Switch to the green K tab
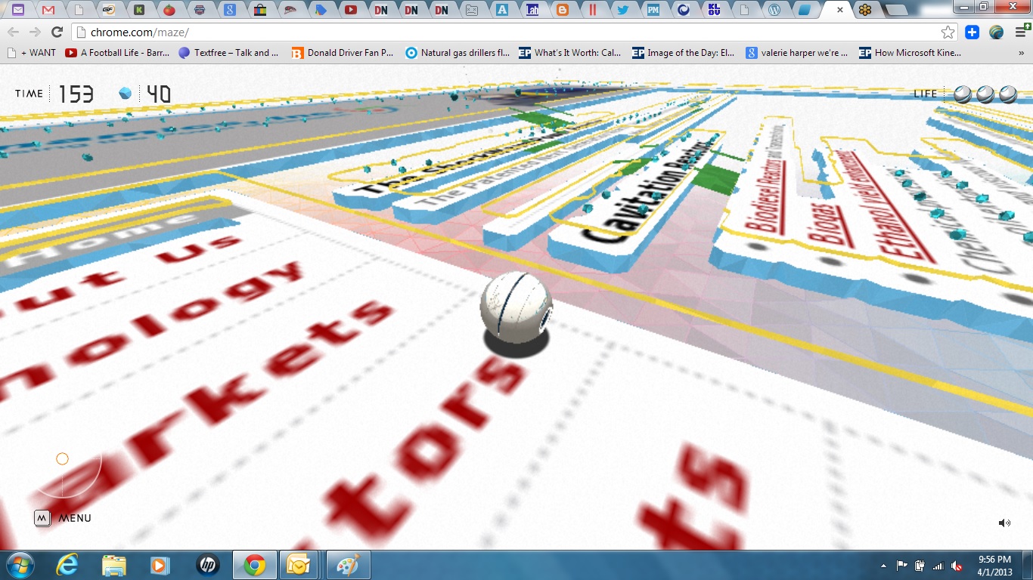Screen dimensions: 1033x580 tap(139, 10)
